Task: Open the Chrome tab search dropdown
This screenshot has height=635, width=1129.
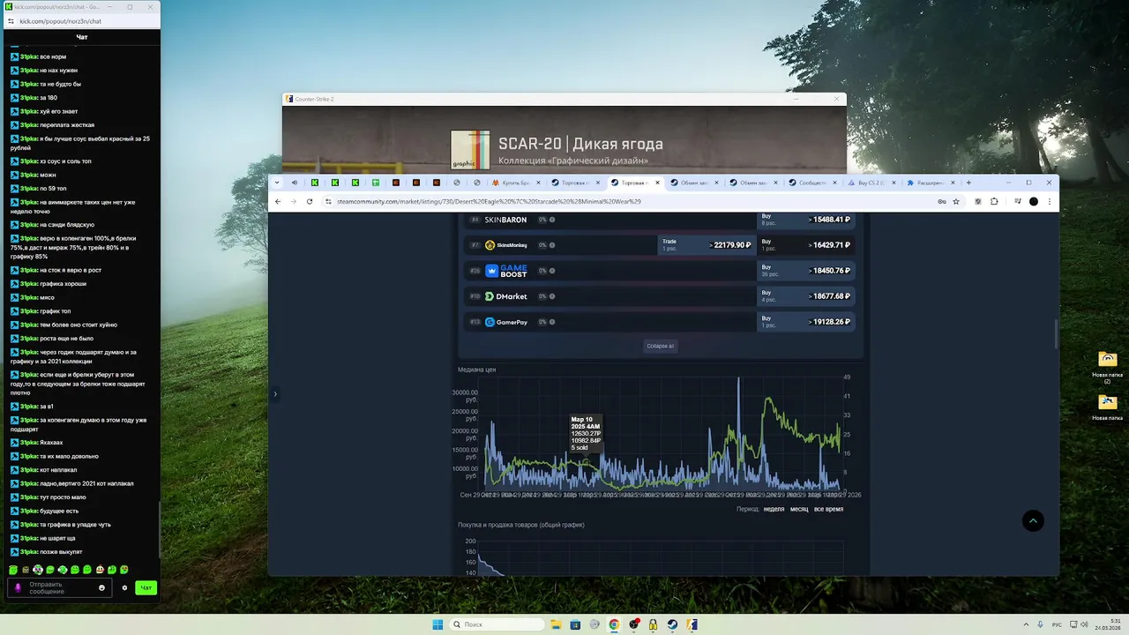Action: point(277,183)
